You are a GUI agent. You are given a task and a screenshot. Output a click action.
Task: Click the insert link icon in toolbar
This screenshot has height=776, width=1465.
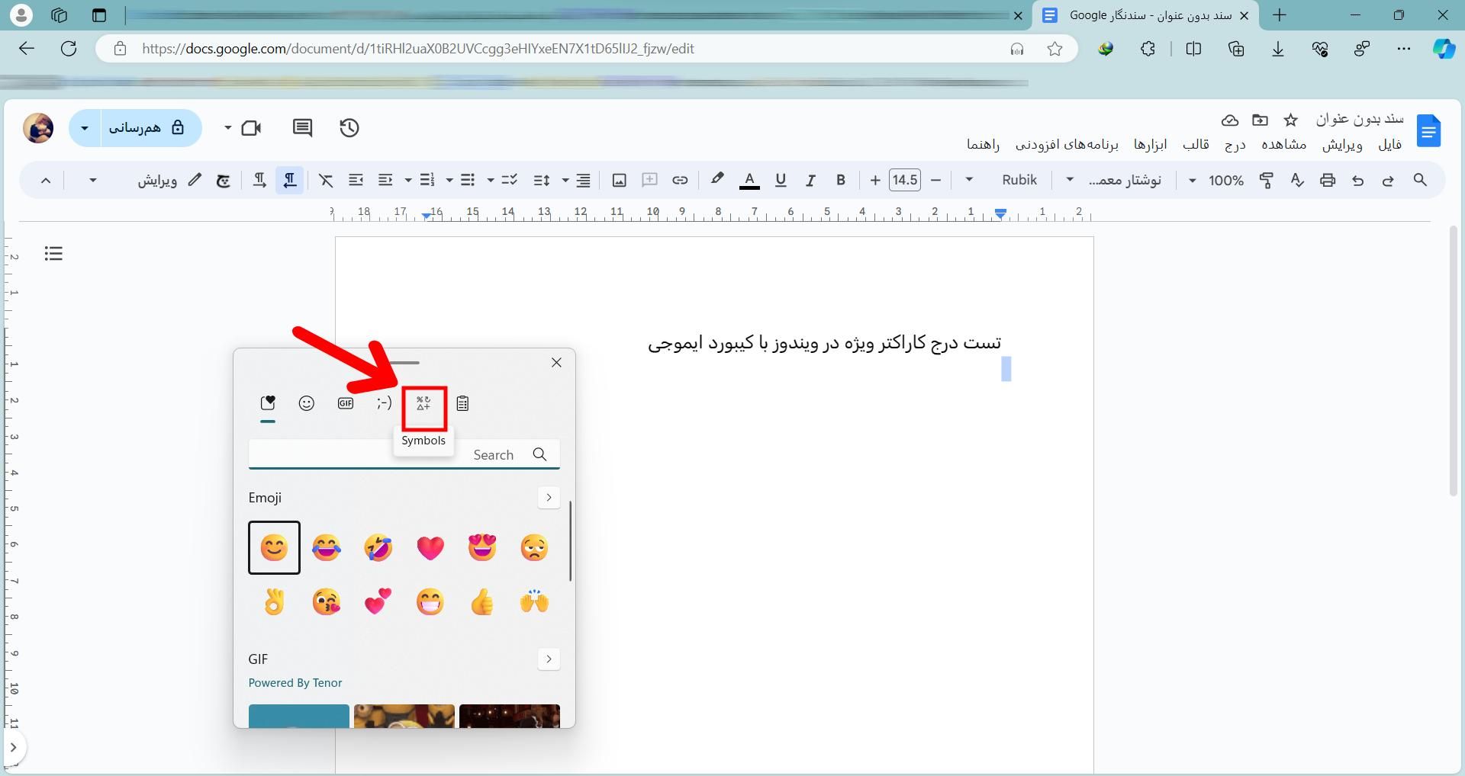pos(680,181)
